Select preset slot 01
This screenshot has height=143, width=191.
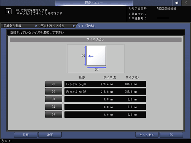(54, 84)
